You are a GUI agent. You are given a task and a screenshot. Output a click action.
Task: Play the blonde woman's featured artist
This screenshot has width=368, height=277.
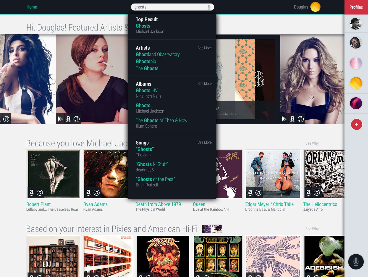pyautogui.click(x=284, y=119)
